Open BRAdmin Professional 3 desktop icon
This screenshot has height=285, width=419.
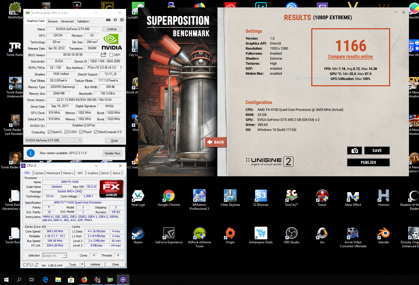point(200,200)
